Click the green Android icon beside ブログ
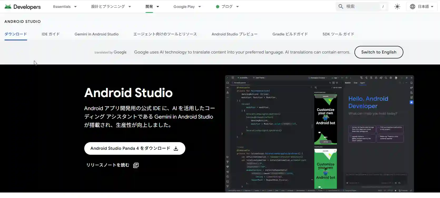The width and height of the screenshot is (440, 198). (217, 7)
